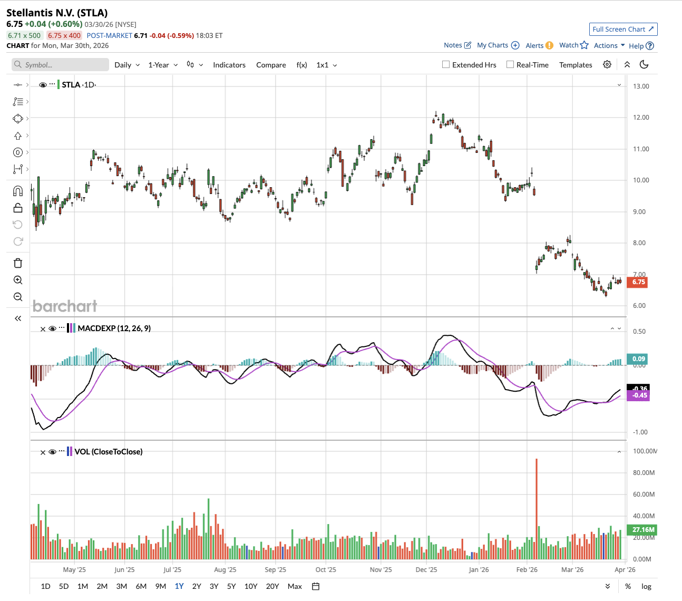Delete drawings with the trash icon
Image resolution: width=682 pixels, height=601 pixels.
(x=18, y=263)
